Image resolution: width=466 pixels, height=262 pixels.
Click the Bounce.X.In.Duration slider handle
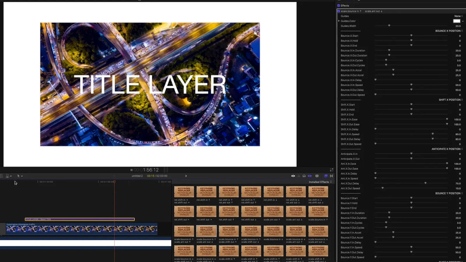[389, 50]
